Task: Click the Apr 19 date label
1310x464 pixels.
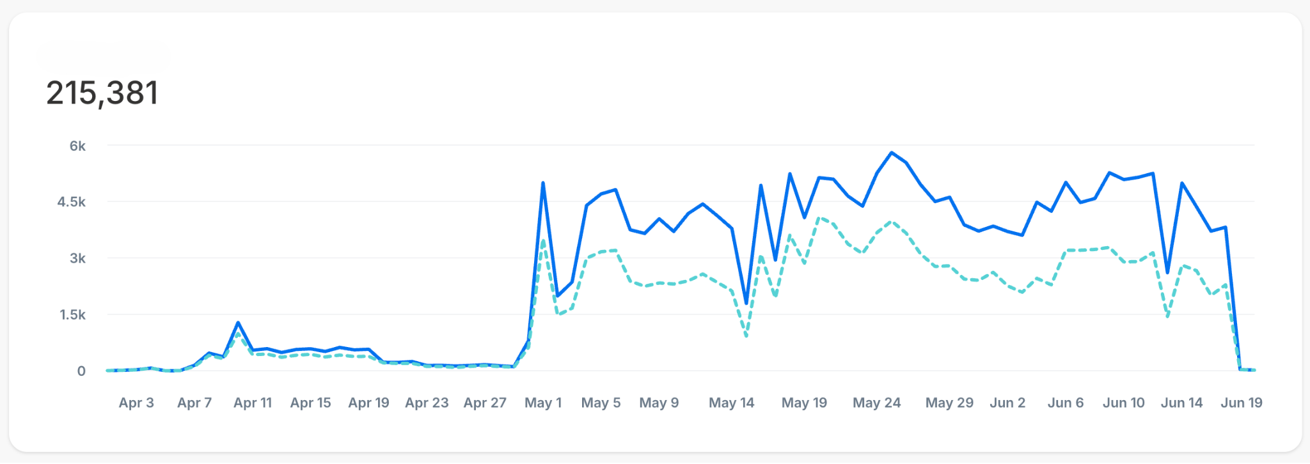Action: coord(368,403)
